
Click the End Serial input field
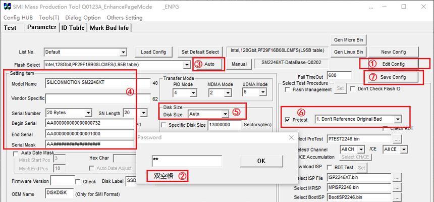[89, 134]
